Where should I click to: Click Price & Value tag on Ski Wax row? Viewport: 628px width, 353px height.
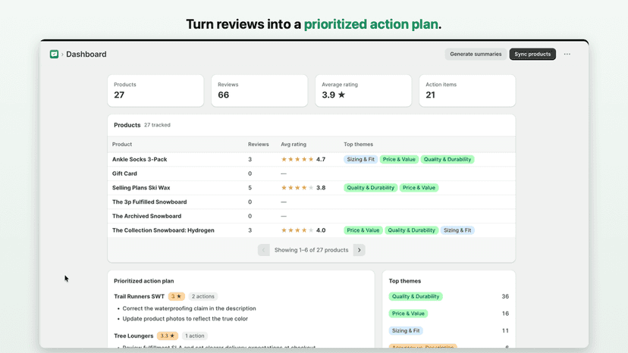pos(419,188)
